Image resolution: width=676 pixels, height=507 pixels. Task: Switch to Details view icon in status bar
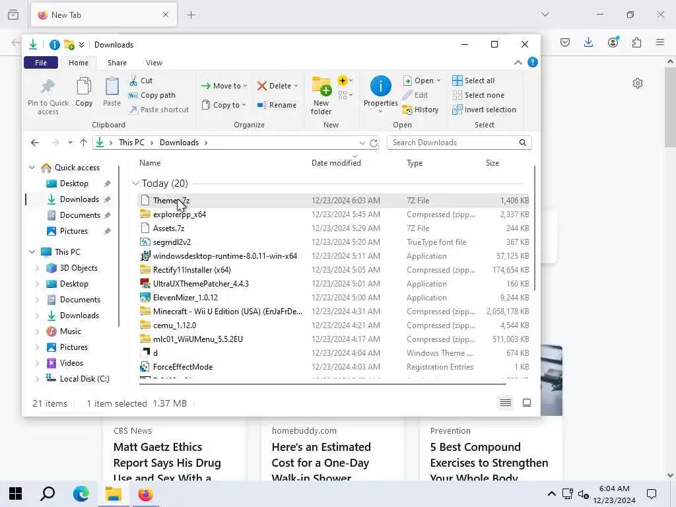(505, 403)
